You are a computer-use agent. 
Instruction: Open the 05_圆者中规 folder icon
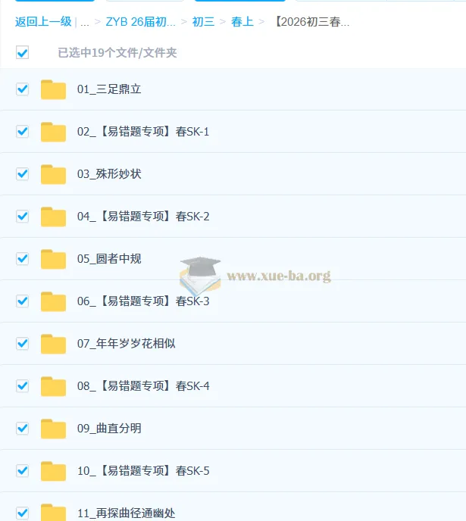click(53, 259)
